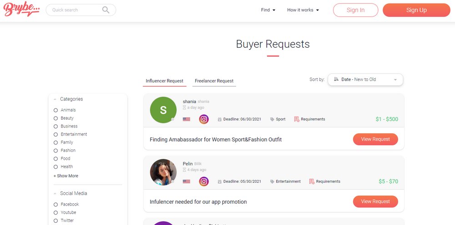The height and width of the screenshot is (225, 455).
Task: View Request for app promotion
Action: point(375,201)
